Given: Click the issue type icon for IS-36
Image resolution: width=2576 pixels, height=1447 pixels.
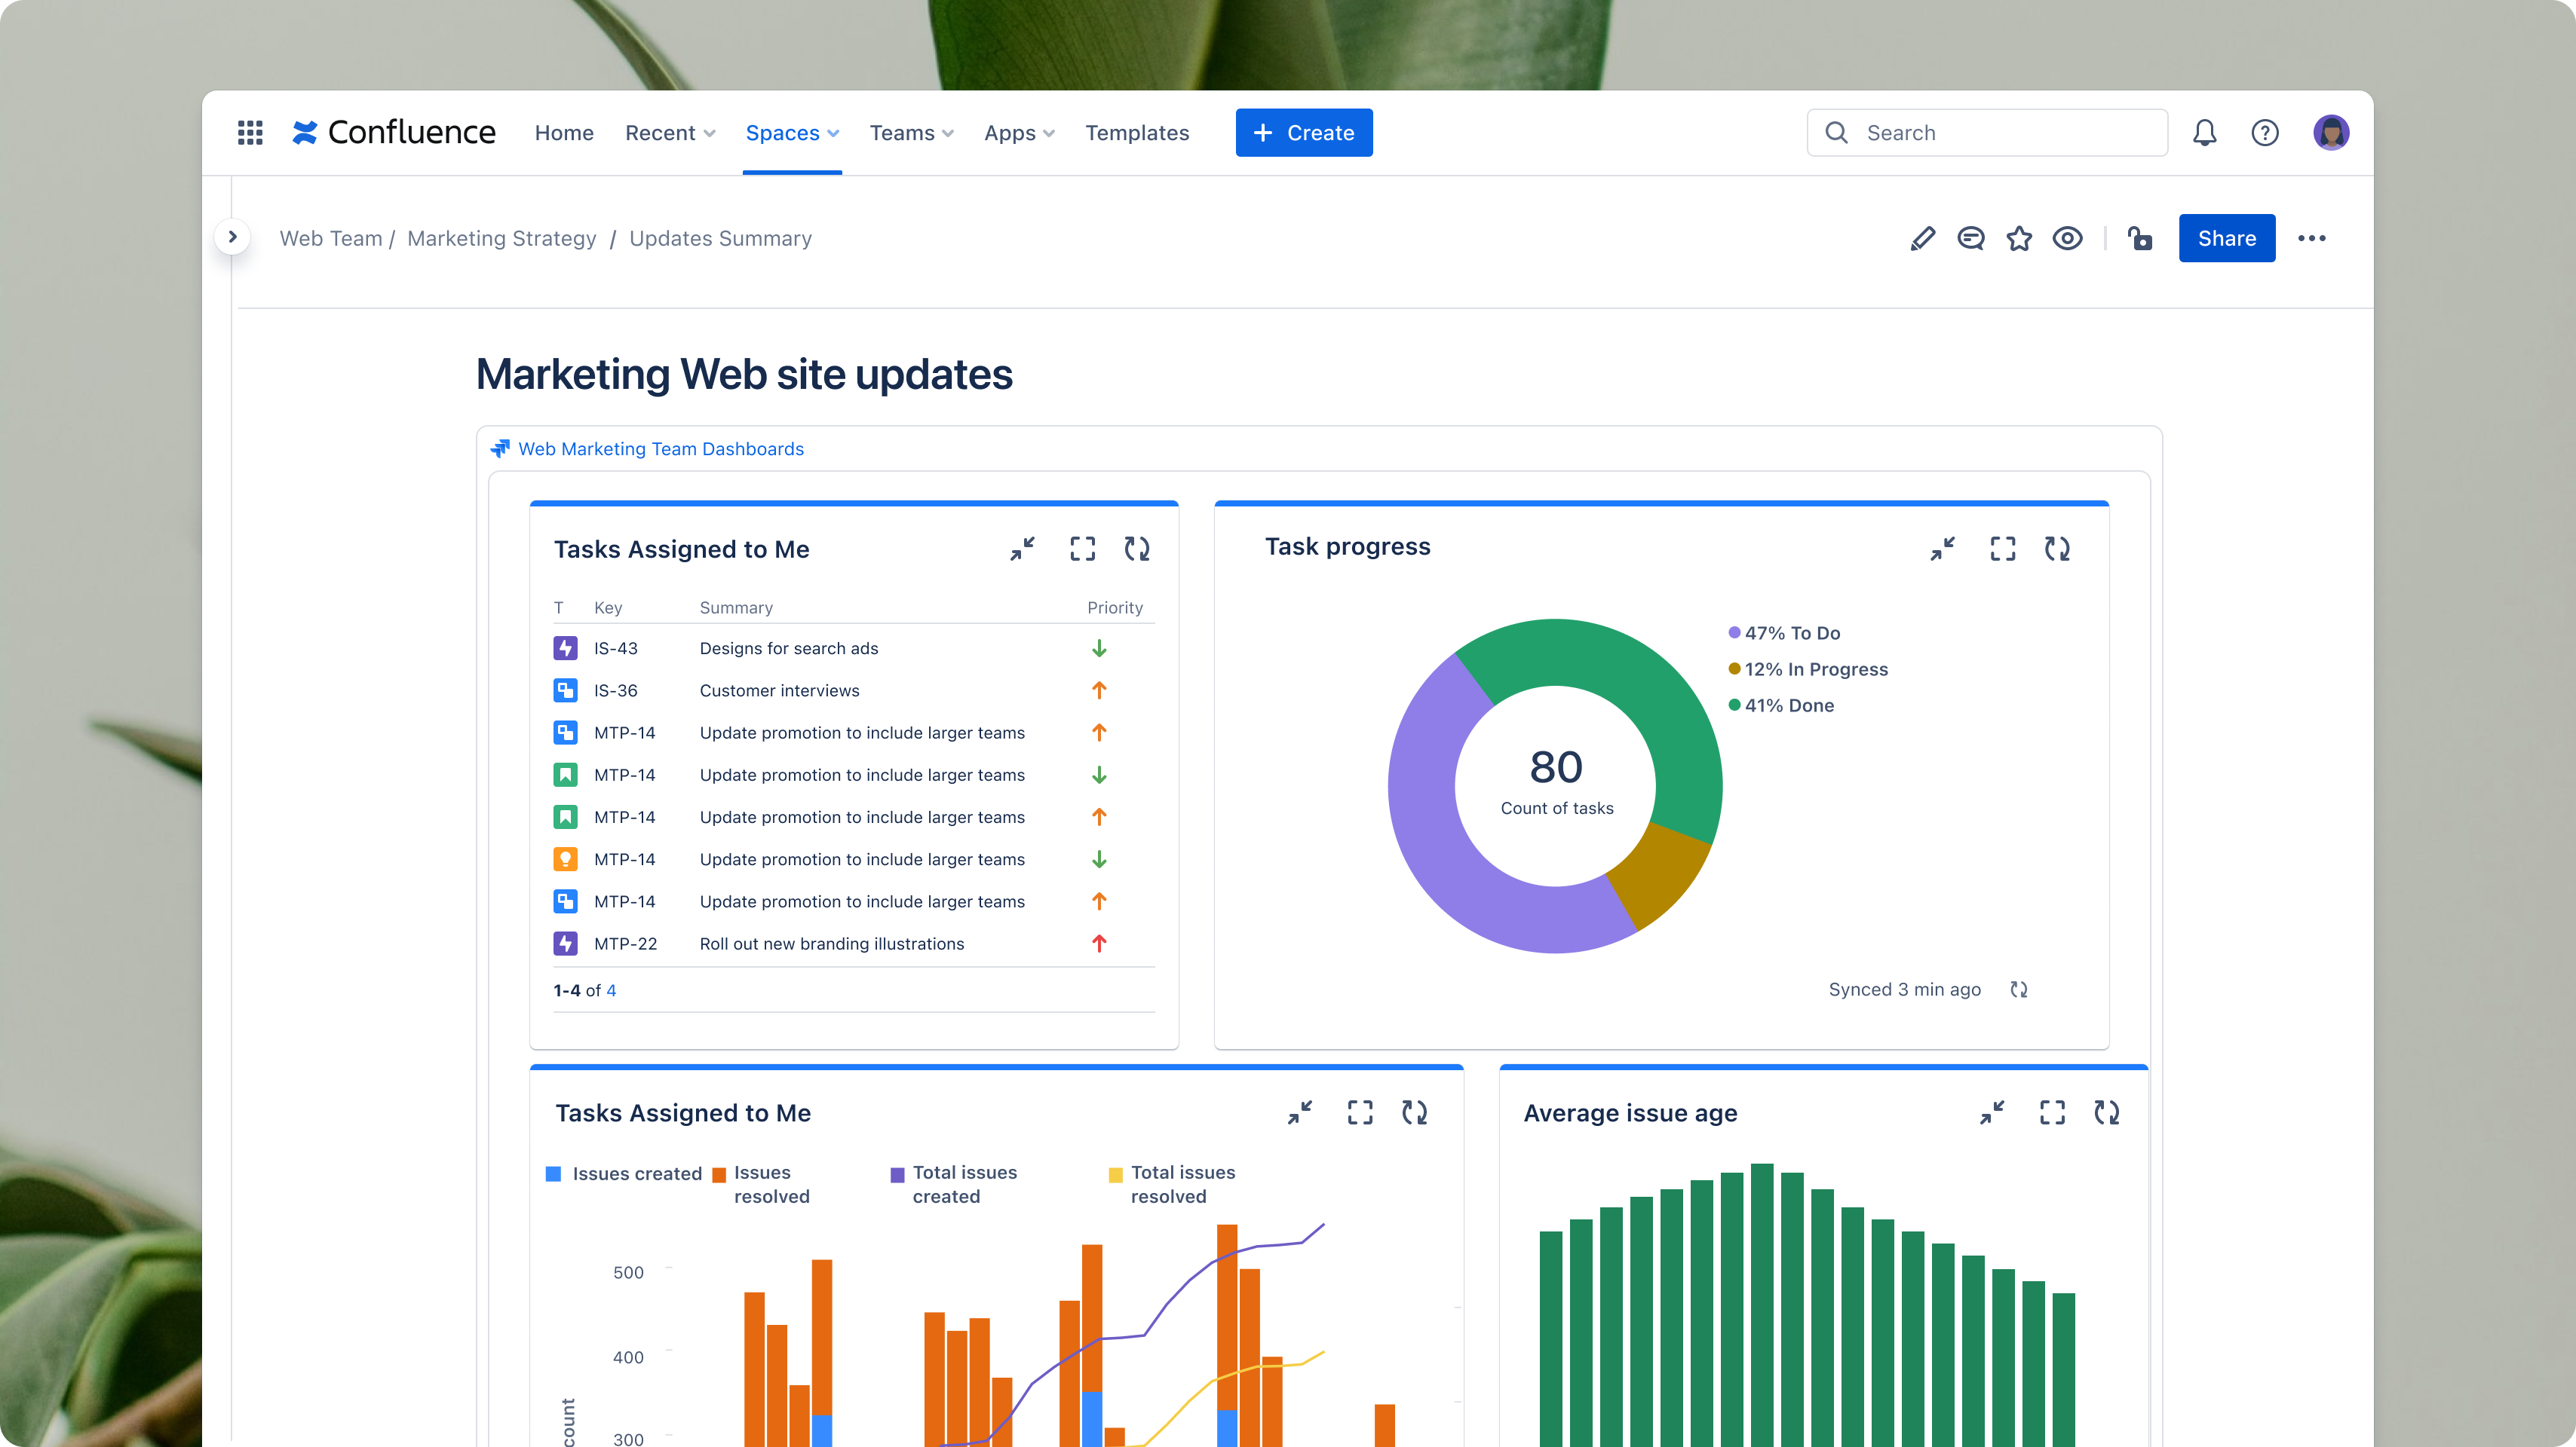Looking at the screenshot, I should [565, 690].
